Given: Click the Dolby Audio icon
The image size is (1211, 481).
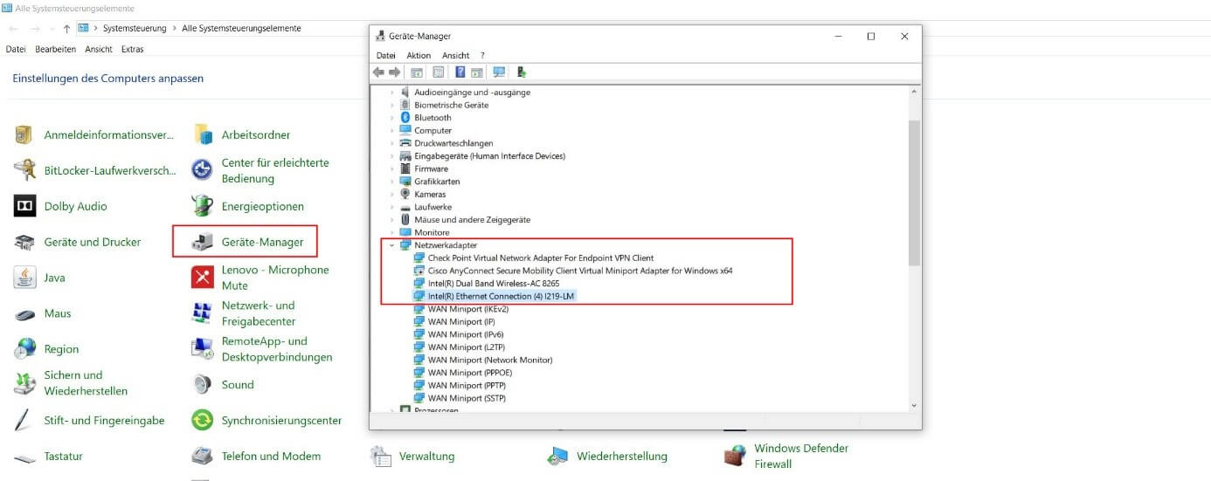Looking at the screenshot, I should (24, 206).
